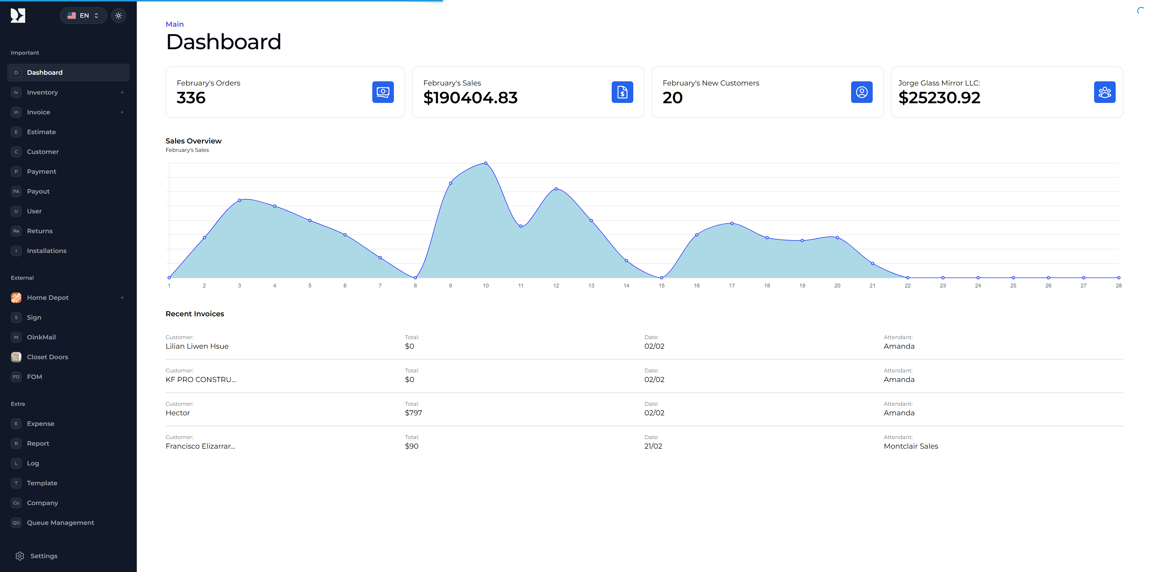Click the Closet Doors thumbnail icon
The height and width of the screenshot is (572, 1152).
click(16, 357)
